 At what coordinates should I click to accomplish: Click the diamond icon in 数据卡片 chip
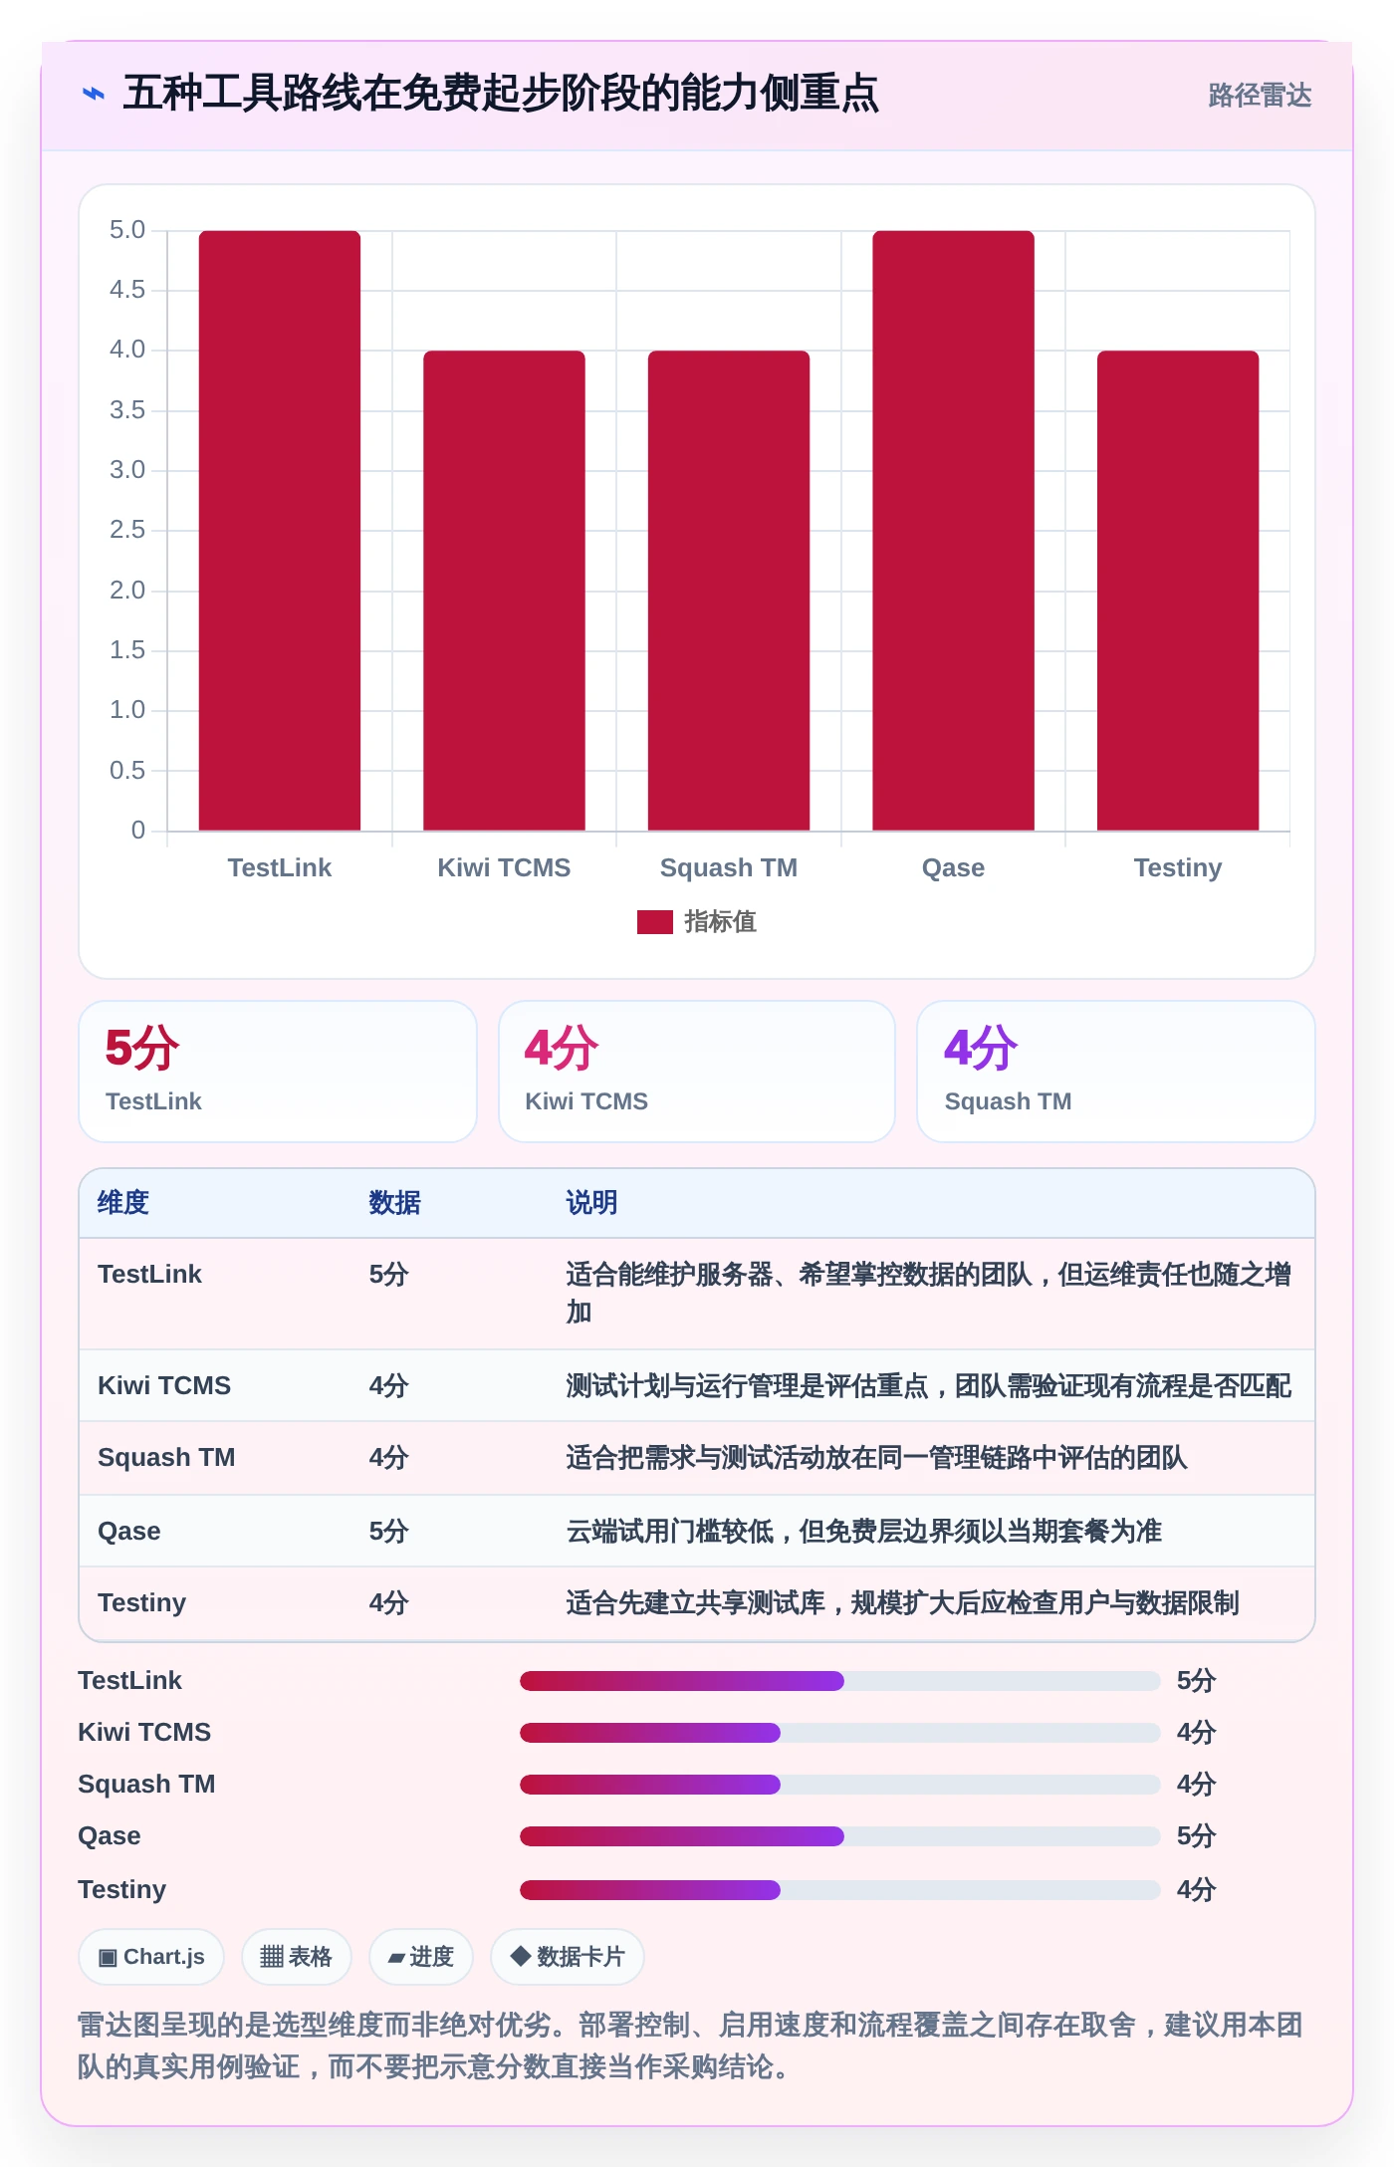coord(521,1956)
